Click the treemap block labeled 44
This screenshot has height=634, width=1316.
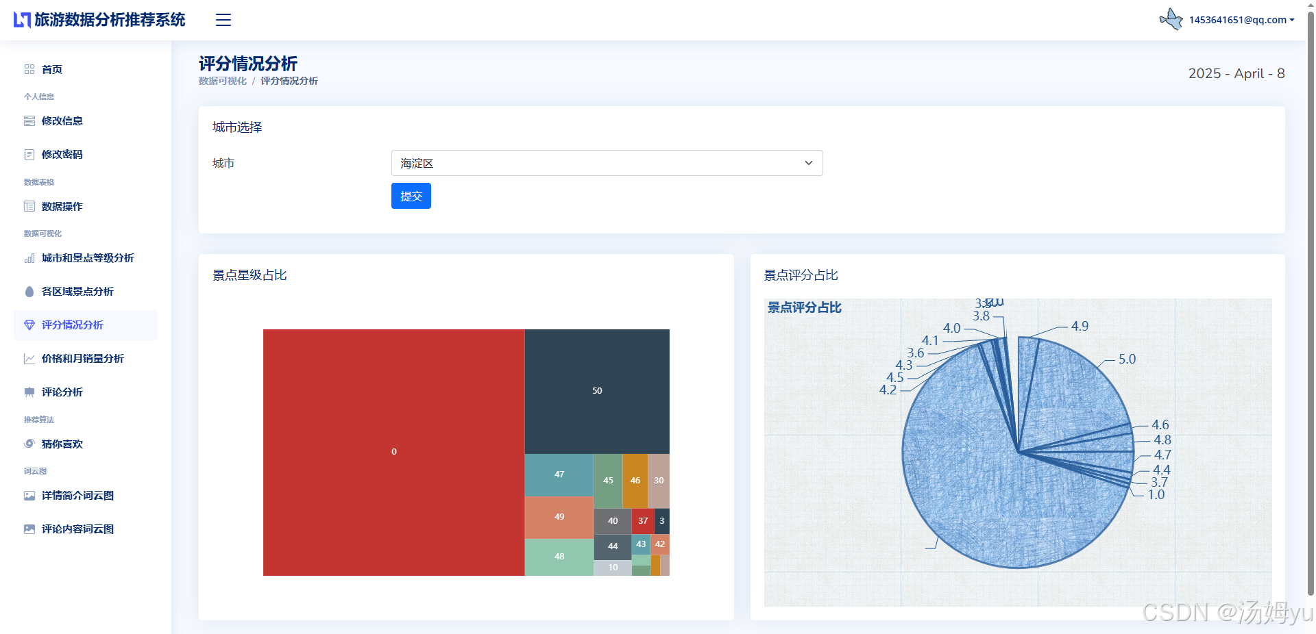(x=613, y=546)
